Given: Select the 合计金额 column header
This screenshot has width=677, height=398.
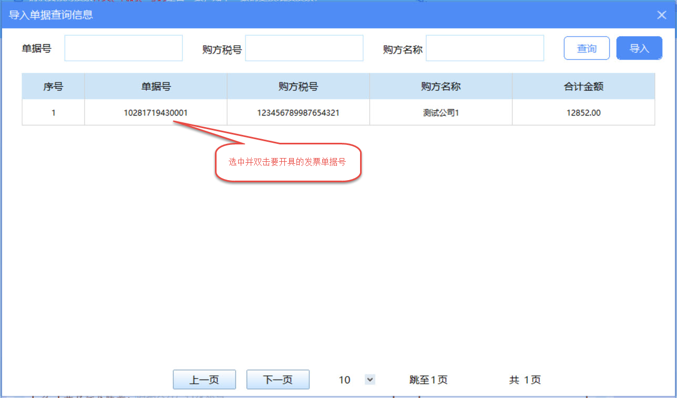Looking at the screenshot, I should coord(583,87).
